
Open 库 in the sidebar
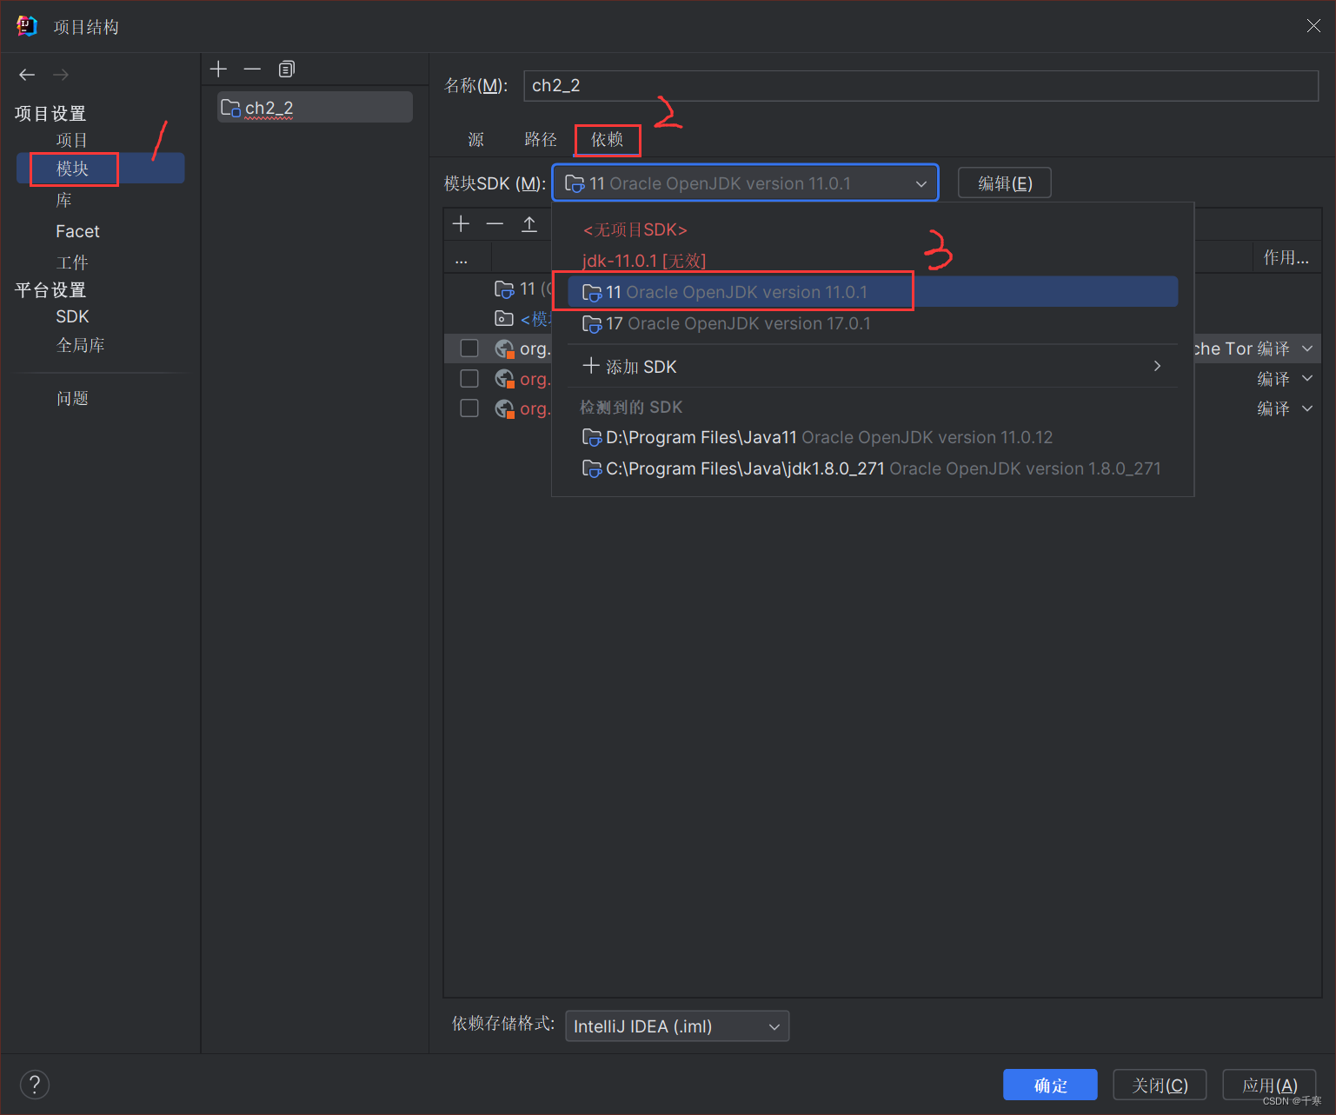[64, 200]
